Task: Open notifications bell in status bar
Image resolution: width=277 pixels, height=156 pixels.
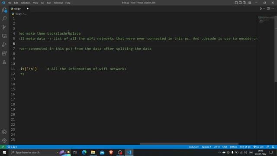Action: tap(273, 147)
